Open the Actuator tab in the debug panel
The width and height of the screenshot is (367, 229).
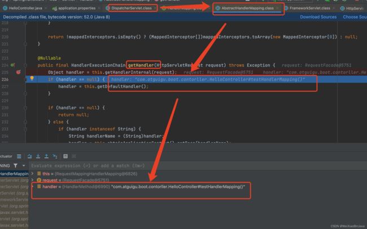point(6,156)
